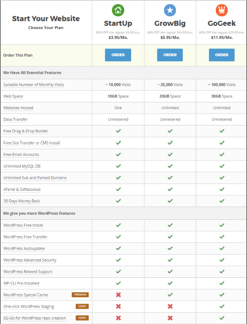Click the red X for GrowBig One-click WordPress Staging
This screenshot has width=247, height=324.
pyautogui.click(x=170, y=306)
